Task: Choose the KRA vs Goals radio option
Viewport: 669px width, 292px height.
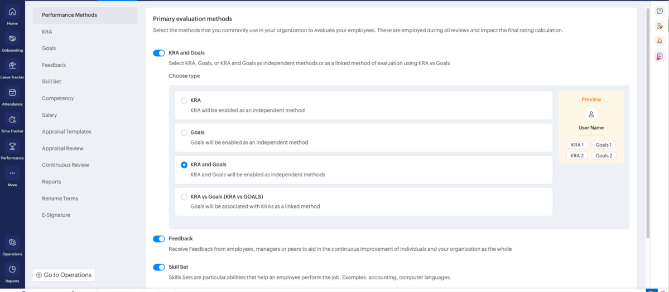Action: 184,197
